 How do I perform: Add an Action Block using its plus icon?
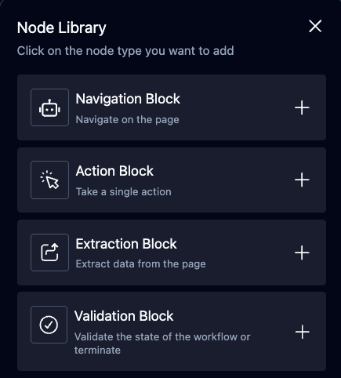[x=302, y=180]
